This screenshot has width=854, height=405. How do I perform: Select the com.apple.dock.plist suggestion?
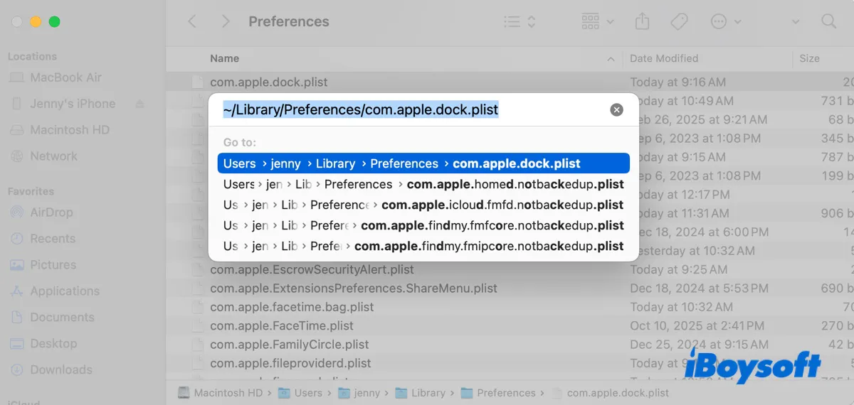(423, 163)
